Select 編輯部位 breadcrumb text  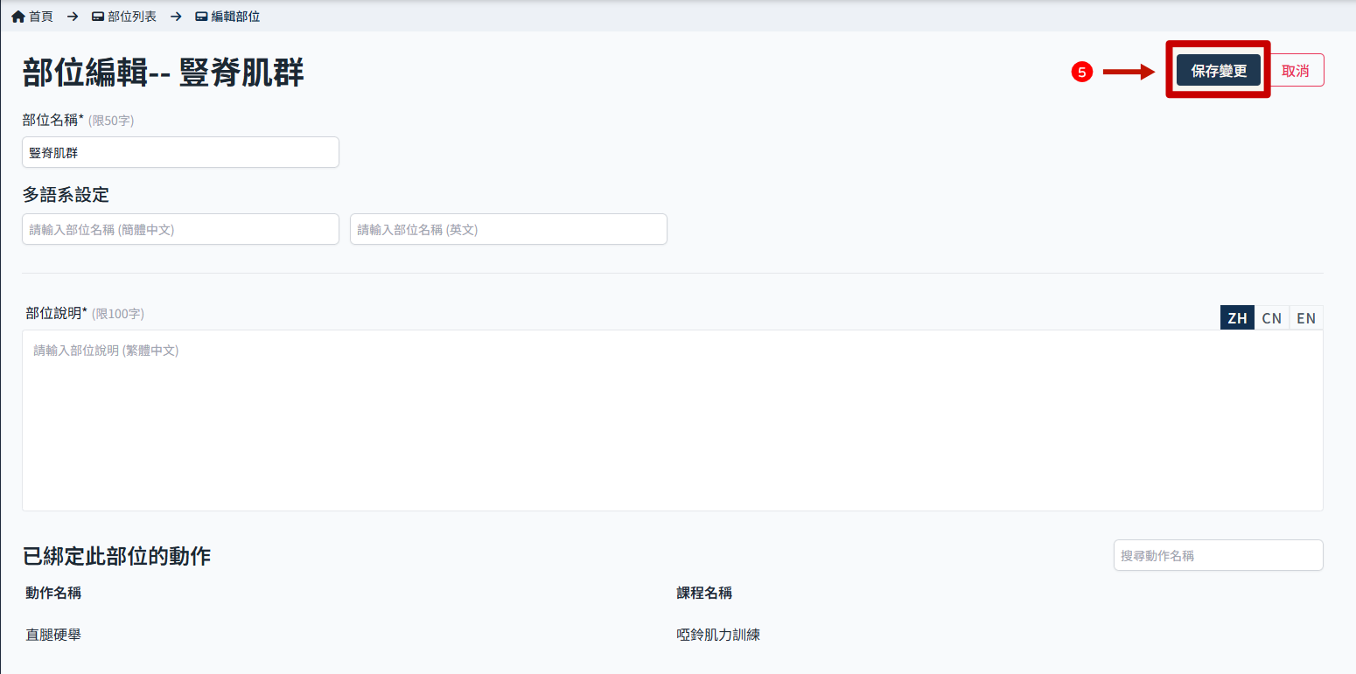(235, 17)
